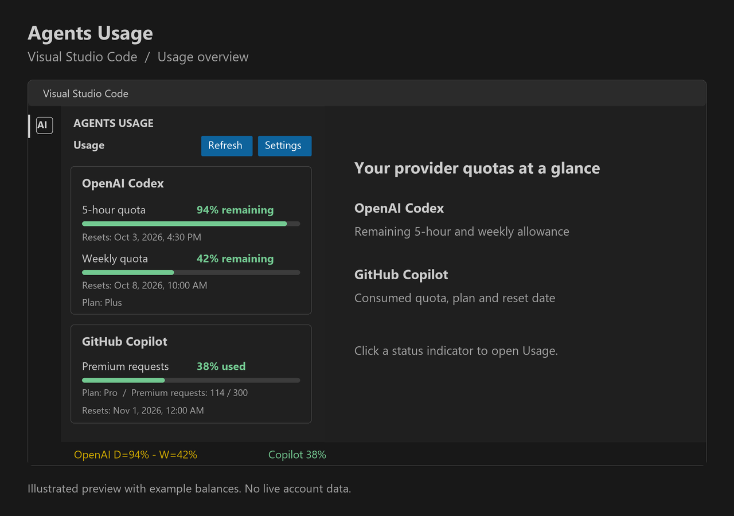Screen dimensions: 734x516
Task: Click "Consumed quota, plan and reset date"
Action: click(455, 298)
